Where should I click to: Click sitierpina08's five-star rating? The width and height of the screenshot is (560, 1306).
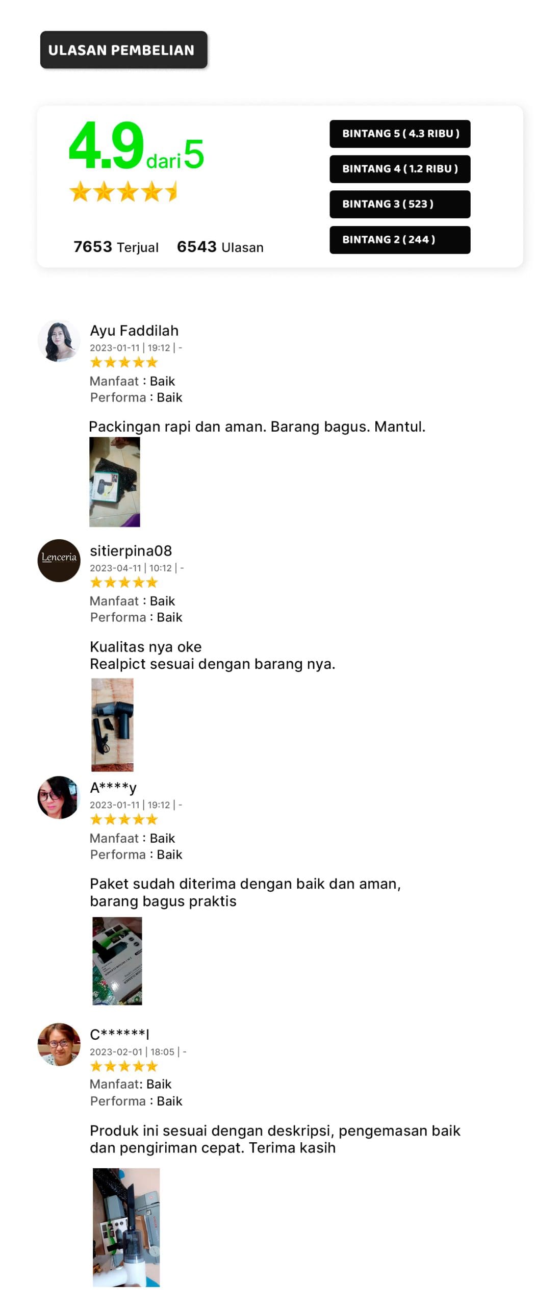tap(124, 583)
